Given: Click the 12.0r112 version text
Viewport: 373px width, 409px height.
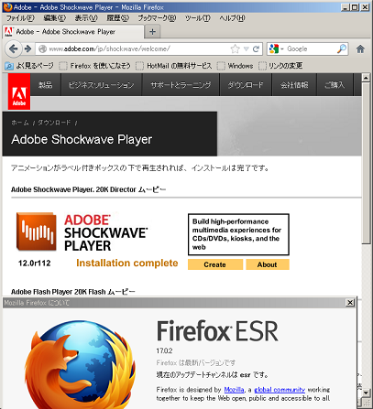Looking at the screenshot, I should [34, 263].
